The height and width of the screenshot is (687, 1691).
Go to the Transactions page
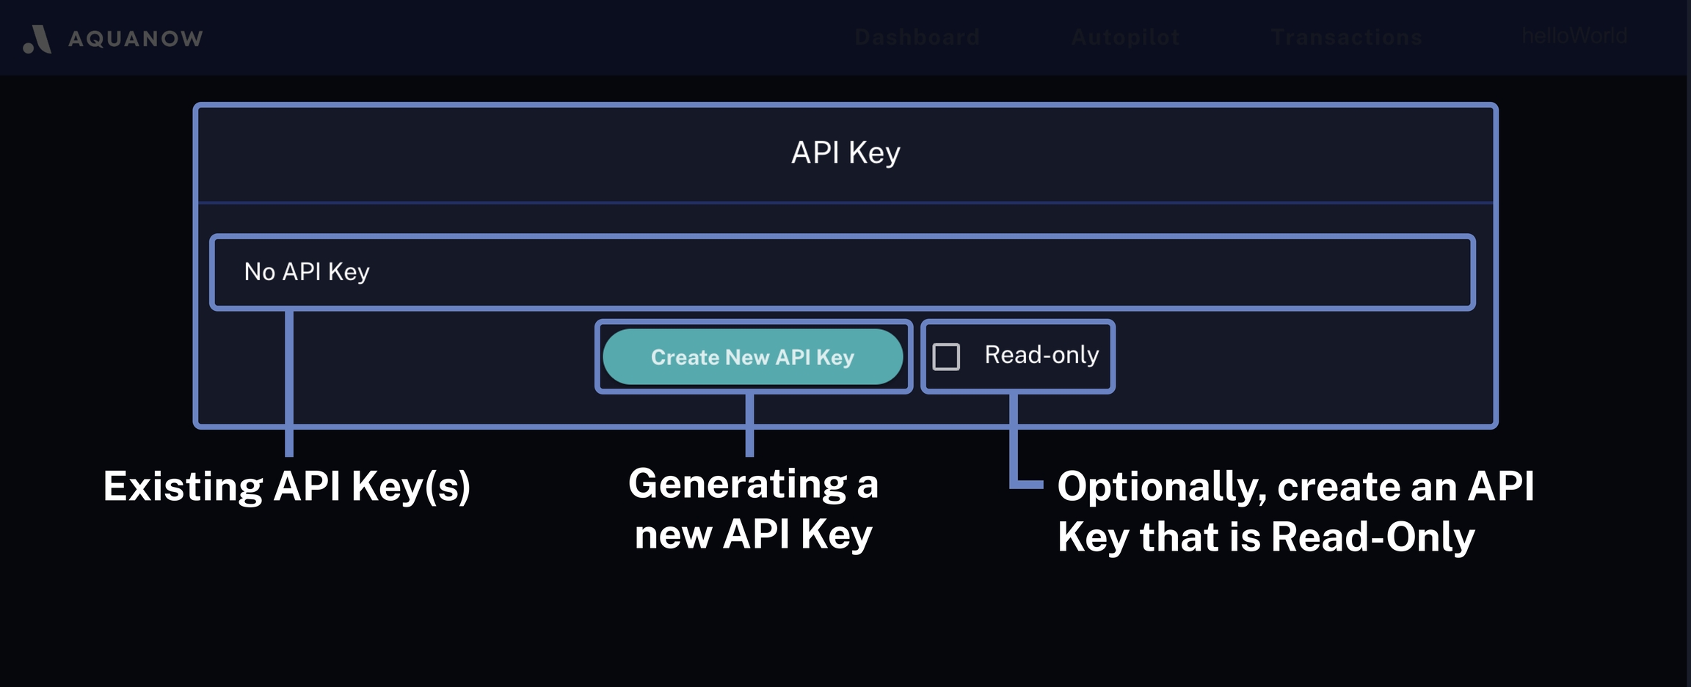point(1347,37)
